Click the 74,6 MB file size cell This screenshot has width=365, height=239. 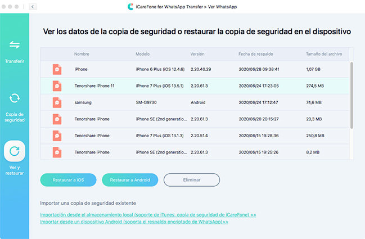tap(314, 102)
